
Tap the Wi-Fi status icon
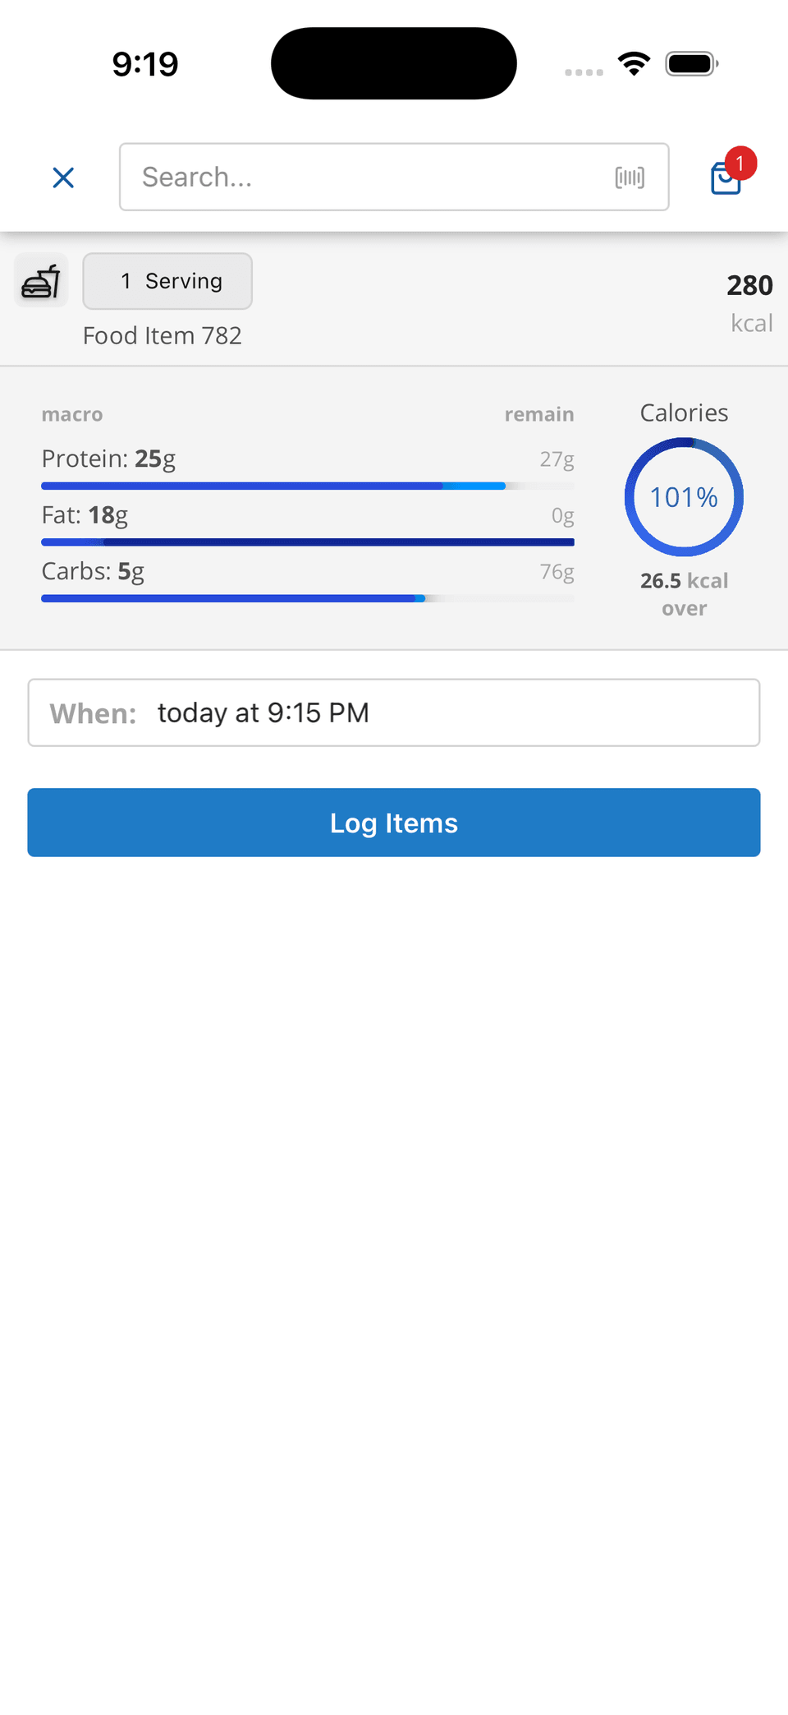[x=634, y=63]
